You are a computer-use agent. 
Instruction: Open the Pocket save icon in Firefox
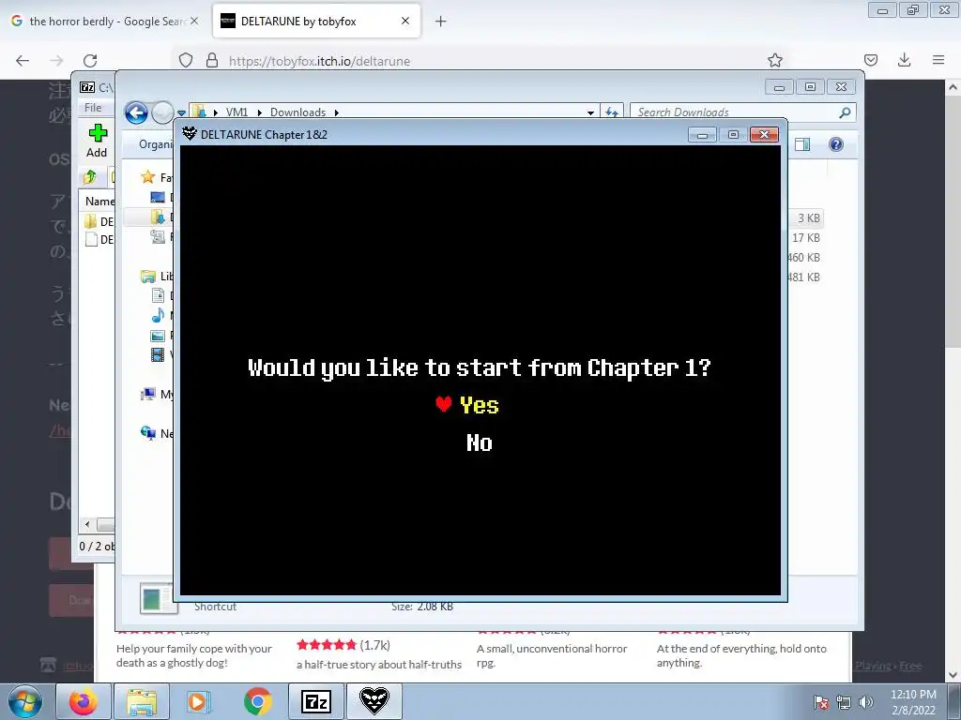870,60
